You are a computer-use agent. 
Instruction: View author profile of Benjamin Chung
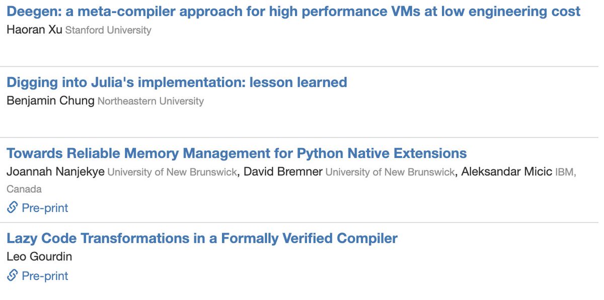[50, 101]
